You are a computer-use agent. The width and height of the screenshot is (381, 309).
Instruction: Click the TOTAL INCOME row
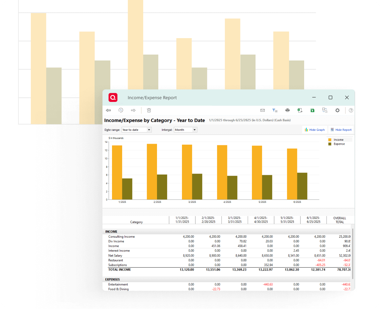click(x=121, y=270)
